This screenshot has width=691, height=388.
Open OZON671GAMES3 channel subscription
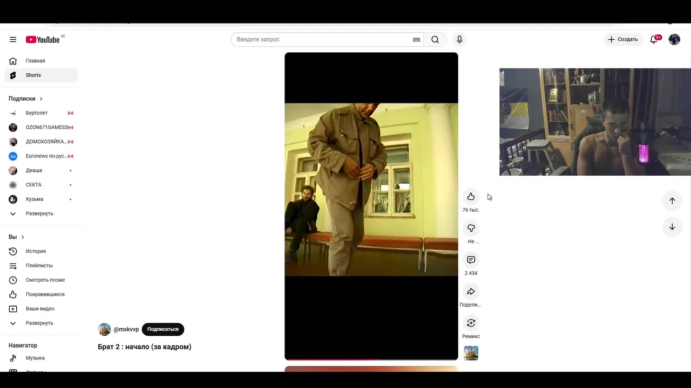coord(41,127)
